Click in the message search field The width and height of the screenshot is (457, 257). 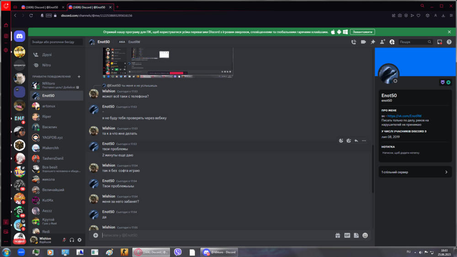coord(415,42)
